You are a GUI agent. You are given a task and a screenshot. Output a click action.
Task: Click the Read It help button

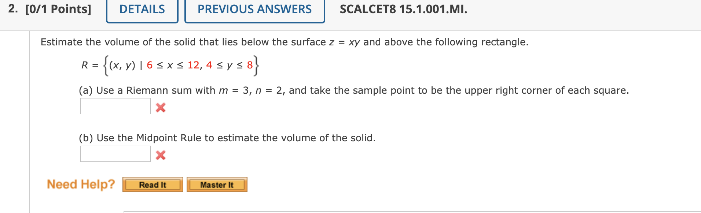[153, 184]
